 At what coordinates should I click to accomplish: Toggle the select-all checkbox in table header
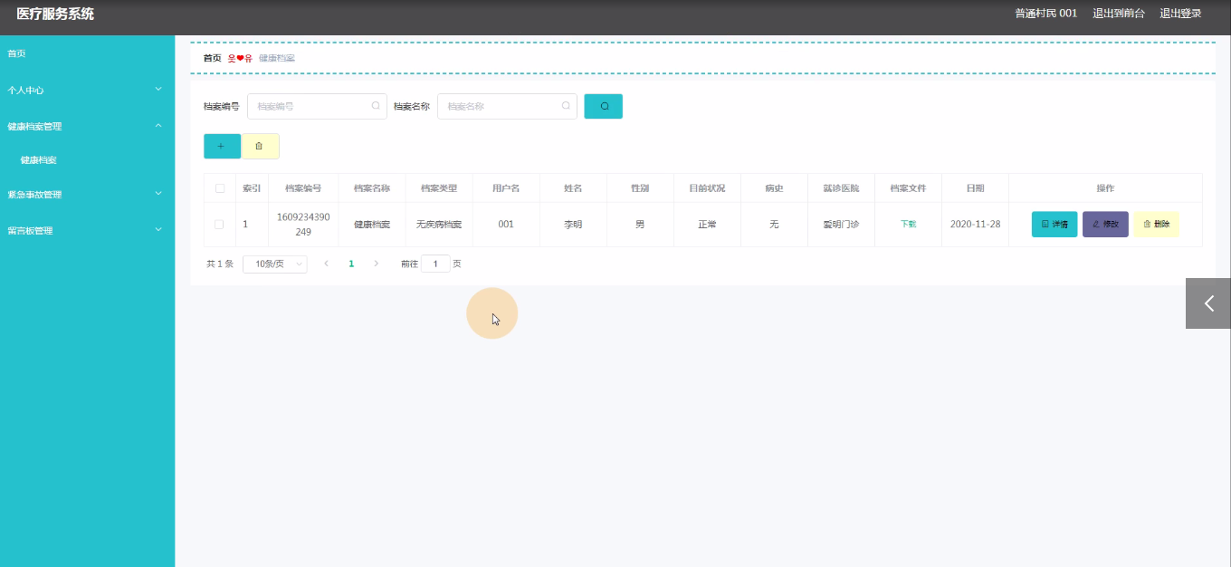[x=220, y=188]
